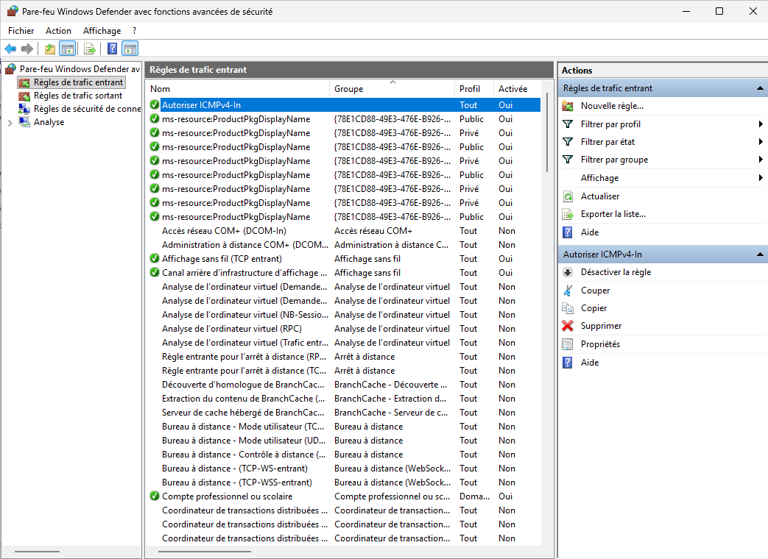This screenshot has height=559, width=768.
Task: Click the green check of Autoriser ICMPv4-In
Action: (x=155, y=104)
